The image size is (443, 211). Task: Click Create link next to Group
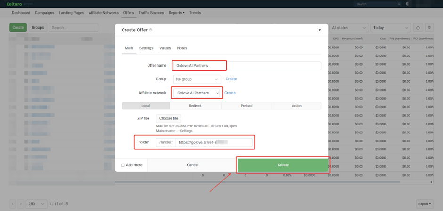231,79
